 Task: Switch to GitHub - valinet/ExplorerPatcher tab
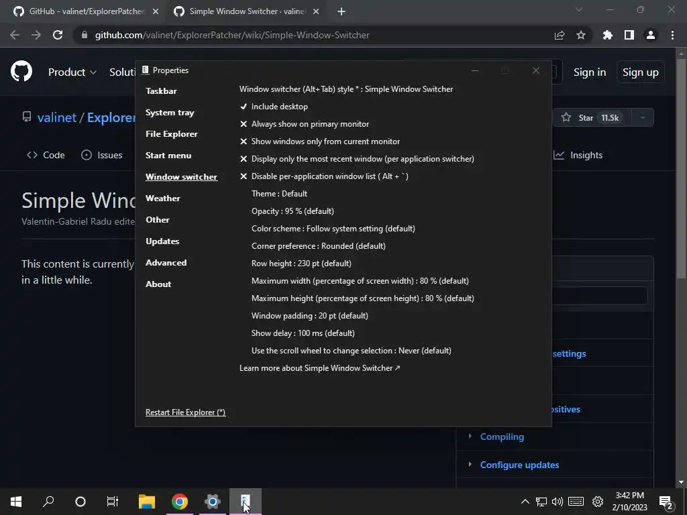86,11
